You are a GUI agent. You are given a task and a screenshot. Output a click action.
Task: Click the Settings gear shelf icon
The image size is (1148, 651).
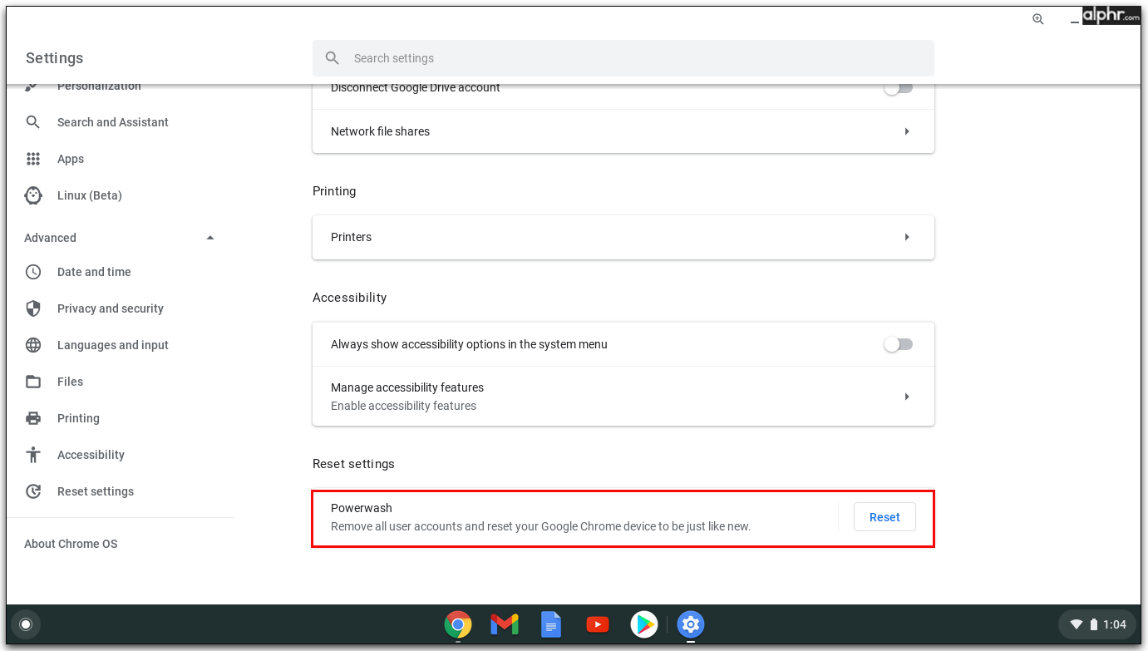pyautogui.click(x=691, y=624)
